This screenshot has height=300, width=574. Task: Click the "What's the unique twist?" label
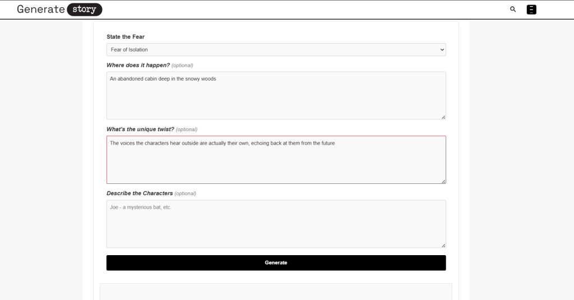140,130
